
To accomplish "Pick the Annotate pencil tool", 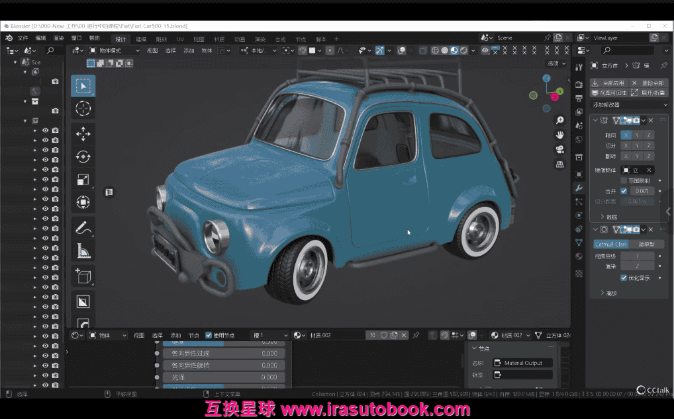I will (x=83, y=229).
